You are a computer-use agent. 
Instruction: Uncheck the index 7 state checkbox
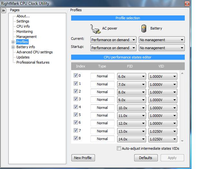[x=76, y=130]
